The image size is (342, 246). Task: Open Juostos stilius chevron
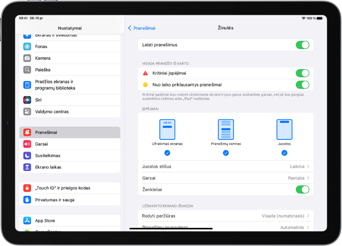308,166
